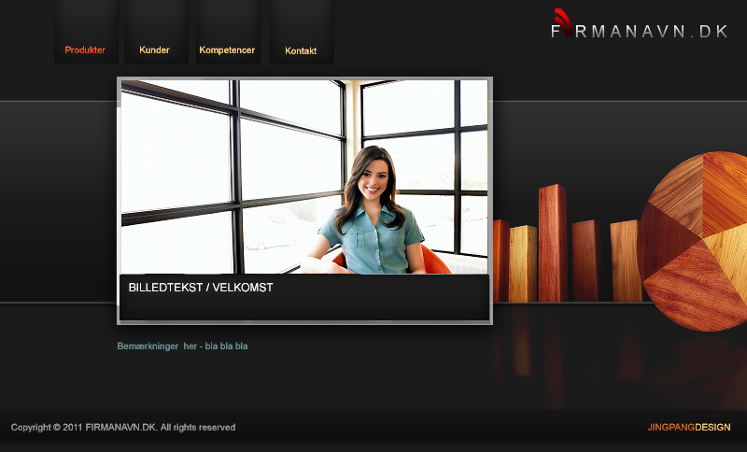
Task: Click the Bemærkninger her - bla bla bla text
Action: click(182, 346)
